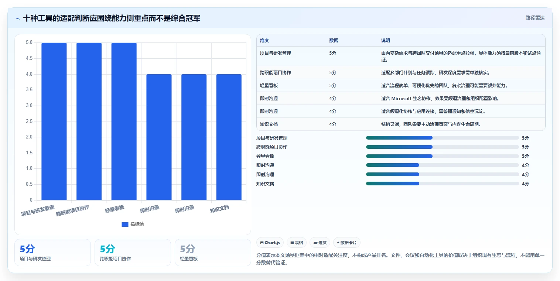Viewport: 560px width, 281px height.
Task: Select the 轻量看板 cell in the table
Action: [269, 86]
